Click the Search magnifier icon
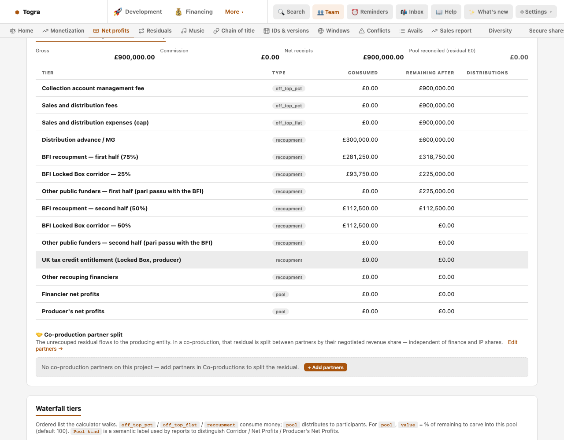The height and width of the screenshot is (440, 564). coord(281,12)
